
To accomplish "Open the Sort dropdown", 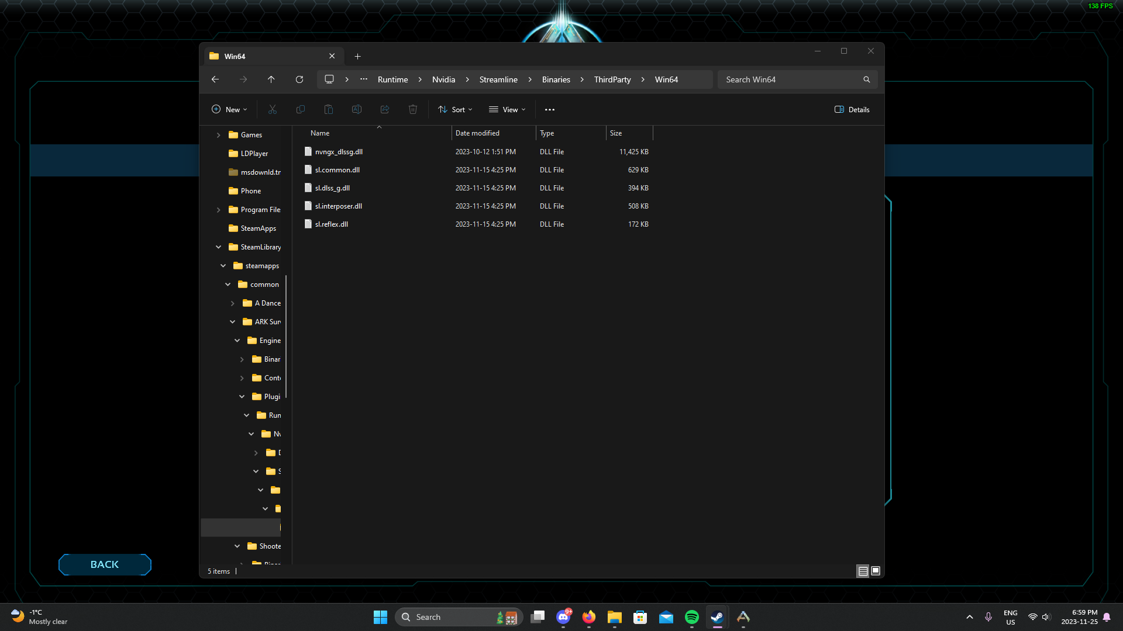I will pyautogui.click(x=455, y=109).
